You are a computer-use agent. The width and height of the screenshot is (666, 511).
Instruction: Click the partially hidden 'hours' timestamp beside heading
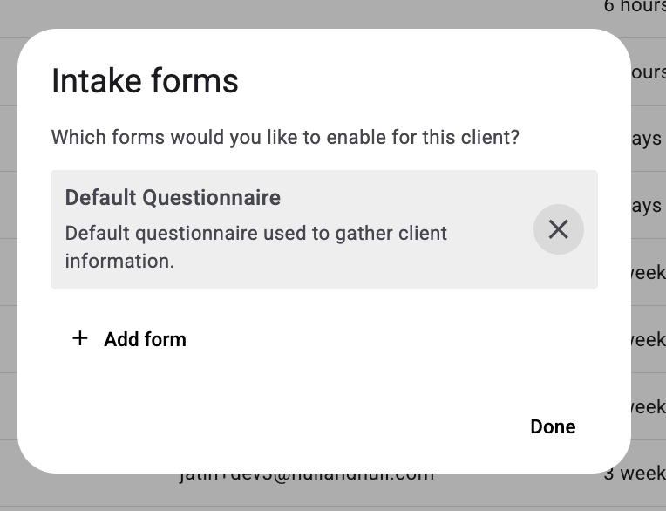pyautogui.click(x=648, y=72)
